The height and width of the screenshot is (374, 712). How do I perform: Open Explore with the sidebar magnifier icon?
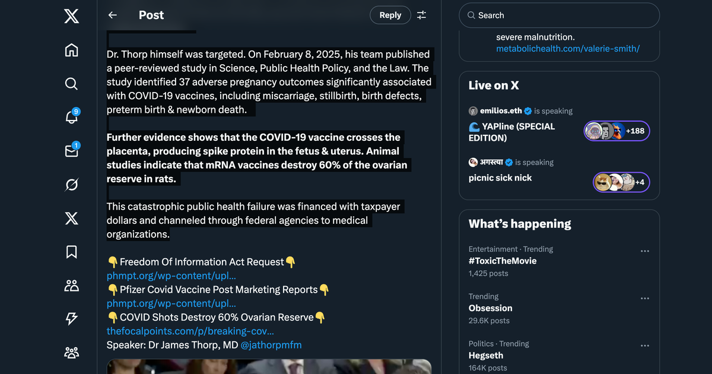click(71, 84)
